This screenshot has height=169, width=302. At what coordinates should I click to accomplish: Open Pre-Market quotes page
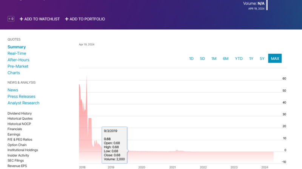click(x=18, y=66)
